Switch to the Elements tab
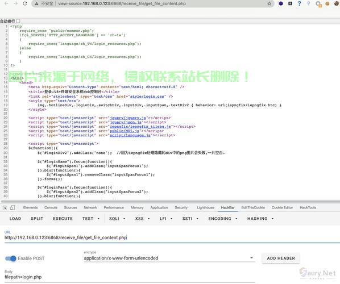 30,207
